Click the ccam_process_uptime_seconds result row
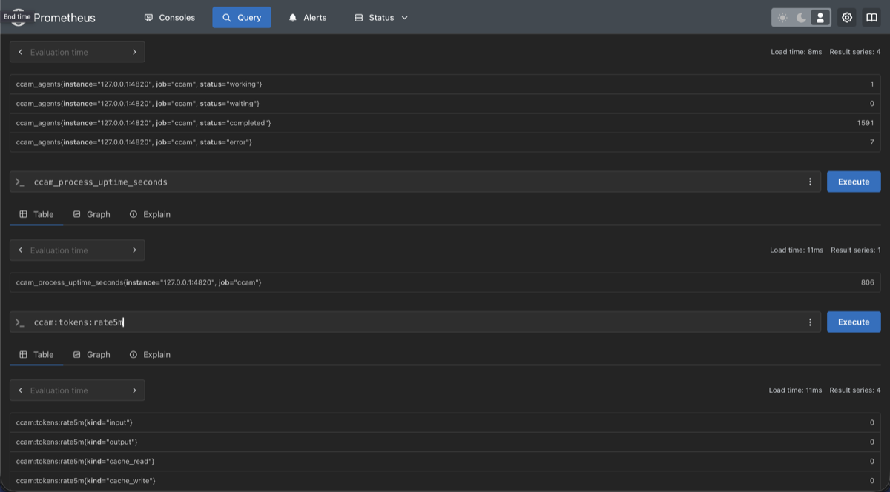This screenshot has height=492, width=890. 445,282
